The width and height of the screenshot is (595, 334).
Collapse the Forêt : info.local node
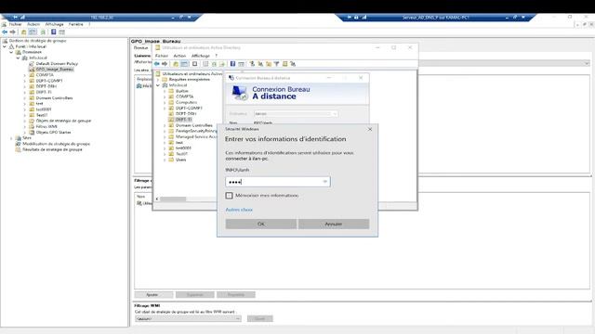5,46
